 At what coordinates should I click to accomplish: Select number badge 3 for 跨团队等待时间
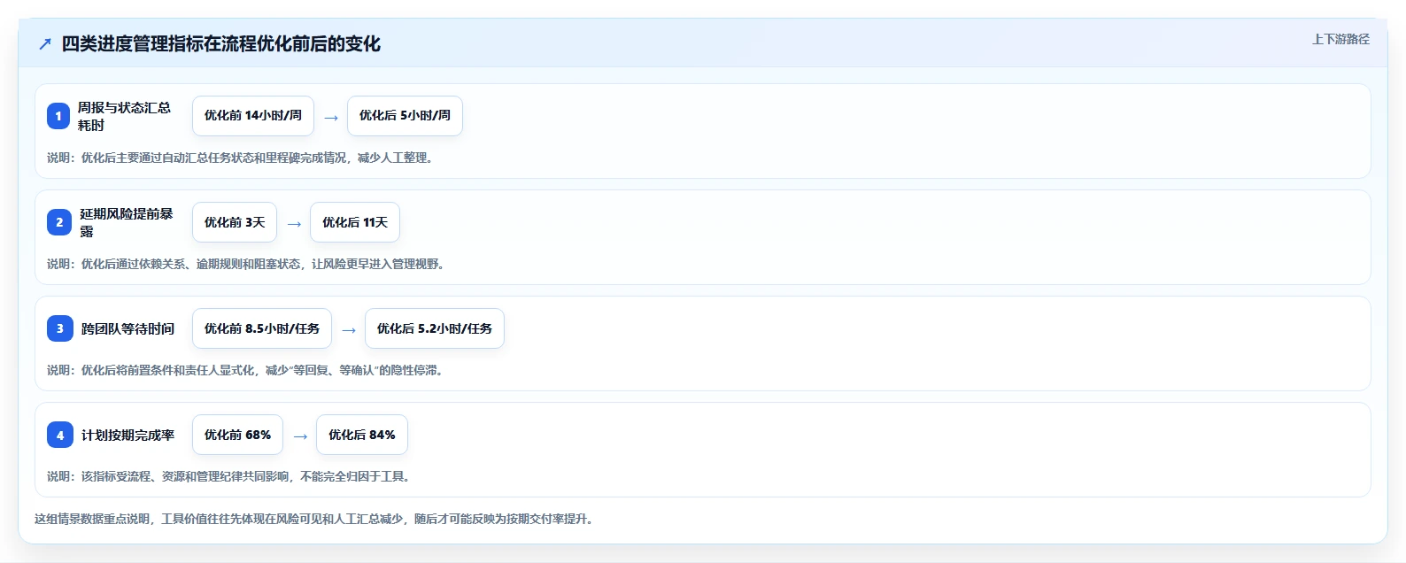(x=60, y=328)
